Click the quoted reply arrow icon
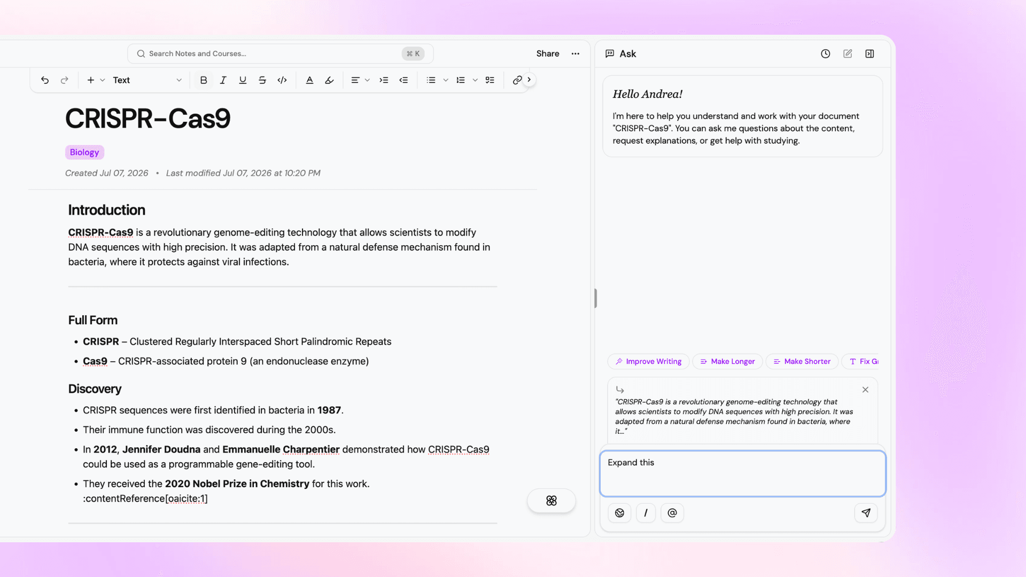This screenshot has width=1026, height=577. pos(620,389)
